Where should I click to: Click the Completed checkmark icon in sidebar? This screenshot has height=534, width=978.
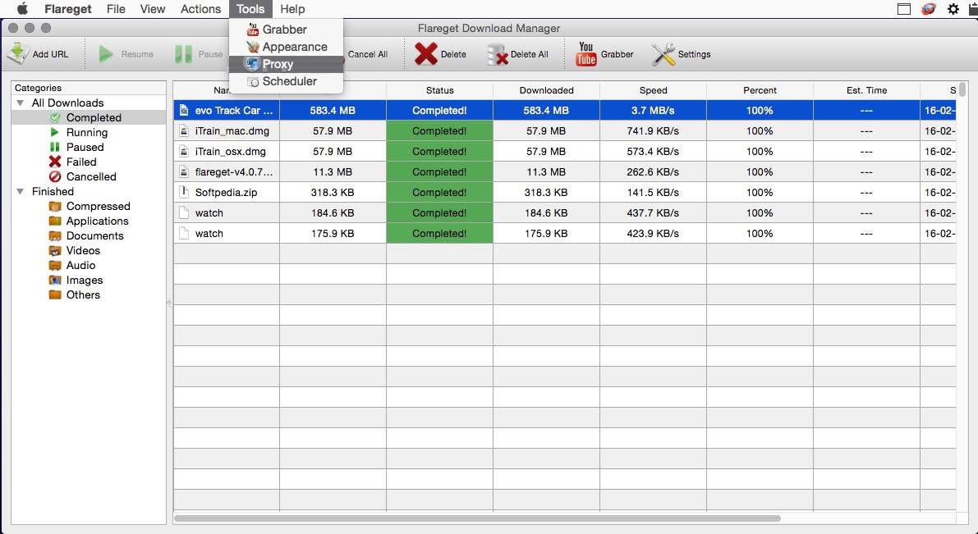click(55, 118)
